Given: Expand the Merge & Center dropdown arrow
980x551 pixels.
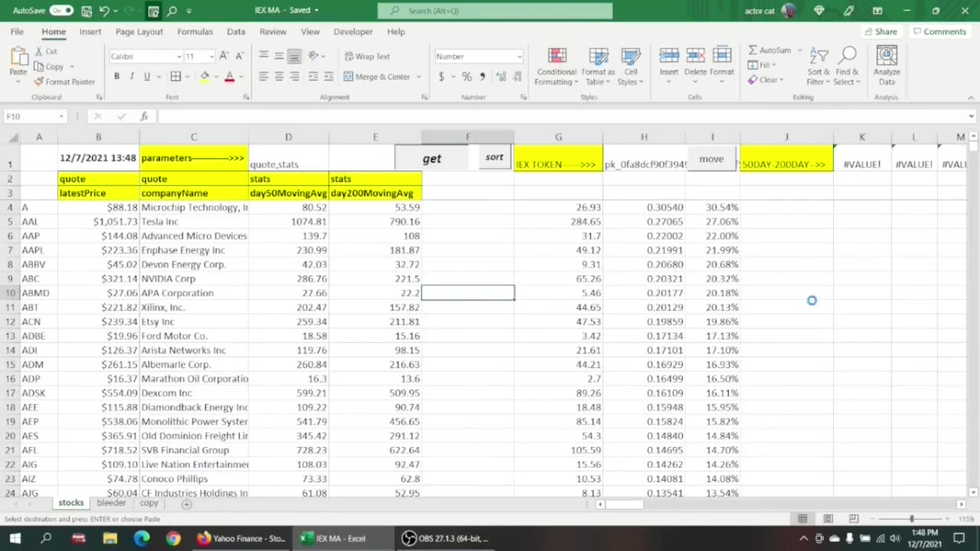Looking at the screenshot, I should point(418,77).
